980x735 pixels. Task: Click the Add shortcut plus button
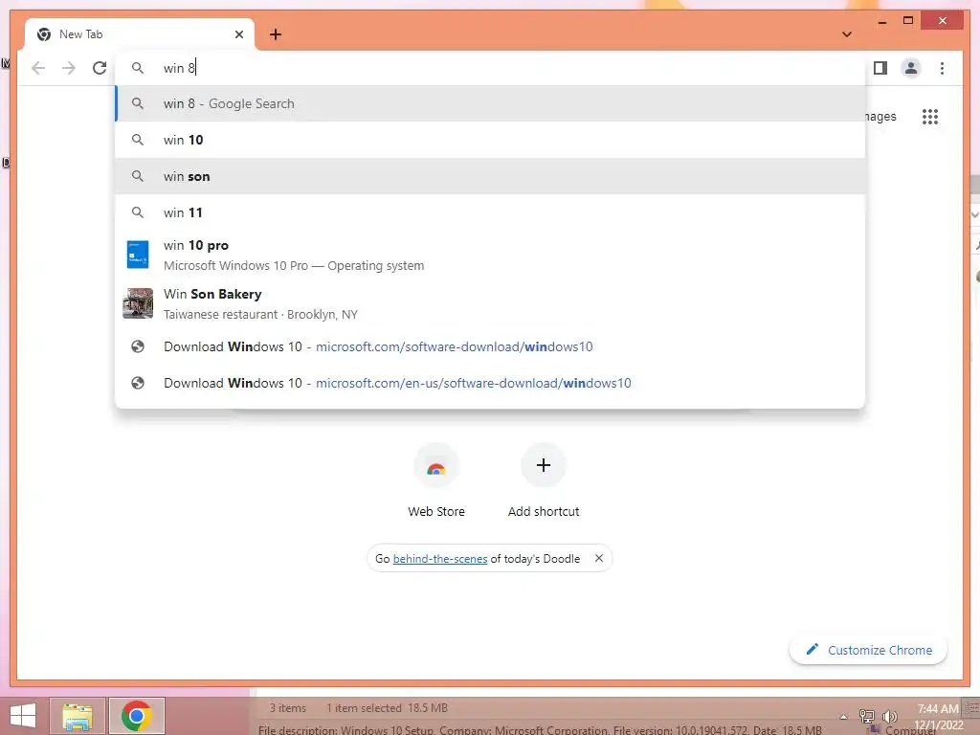click(544, 465)
